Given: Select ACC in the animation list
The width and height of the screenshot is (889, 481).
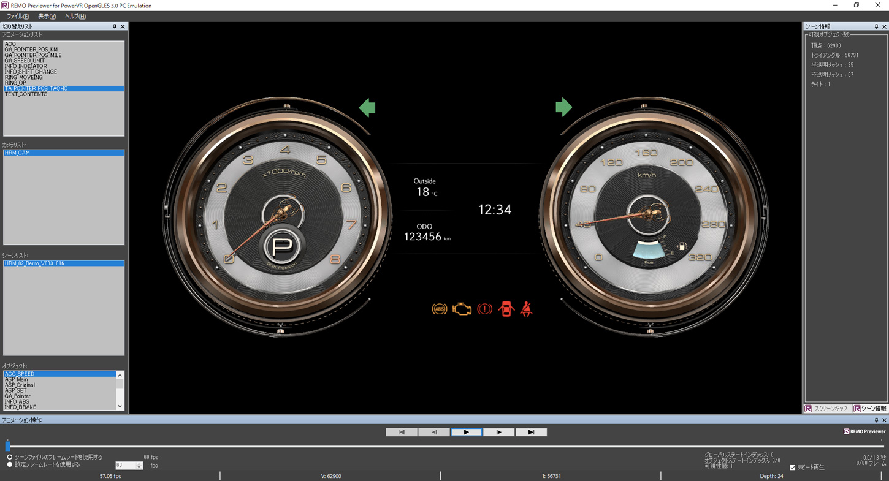Looking at the screenshot, I should click(64, 44).
